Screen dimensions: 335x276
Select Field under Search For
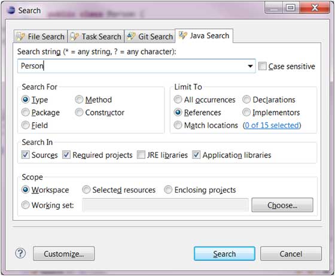click(x=25, y=125)
